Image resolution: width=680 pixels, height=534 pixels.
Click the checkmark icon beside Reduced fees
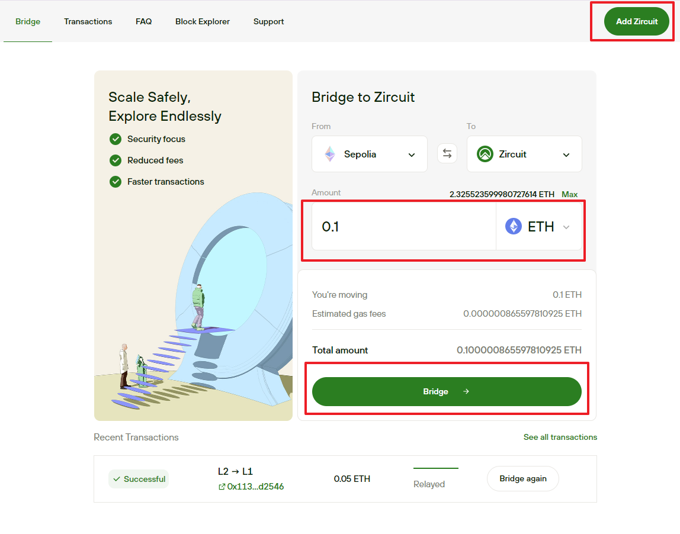point(116,160)
